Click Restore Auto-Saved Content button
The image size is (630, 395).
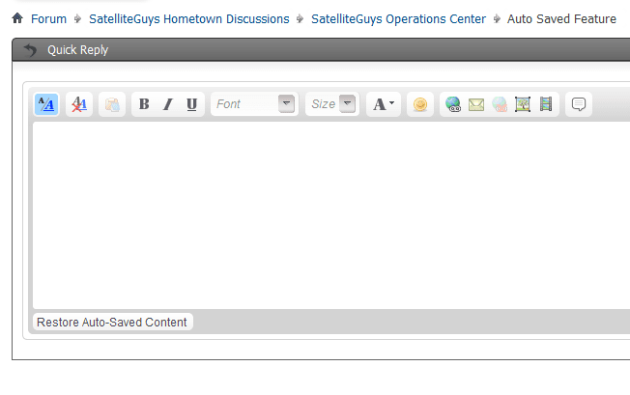tap(112, 322)
